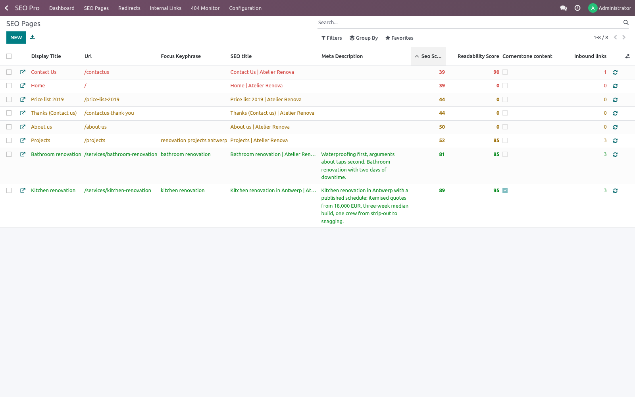Select the Bathroom renovation row checkbox
This screenshot has width=635, height=397.
pos(9,154)
